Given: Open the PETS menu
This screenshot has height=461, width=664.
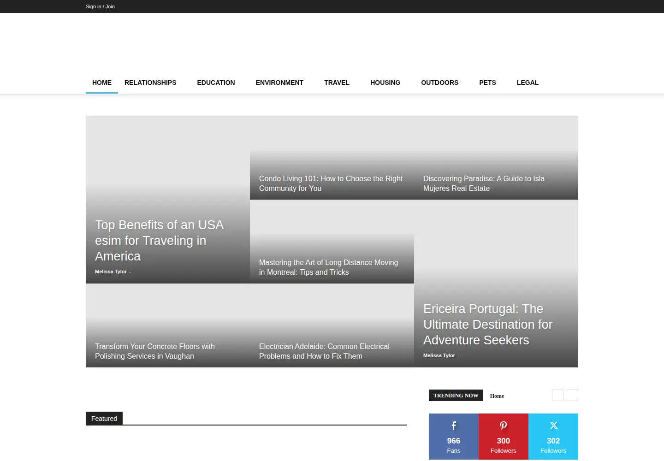Looking at the screenshot, I should (487, 83).
